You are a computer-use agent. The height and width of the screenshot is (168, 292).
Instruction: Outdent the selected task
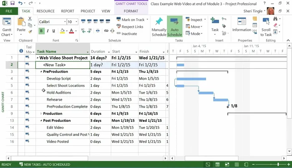coord(83,31)
